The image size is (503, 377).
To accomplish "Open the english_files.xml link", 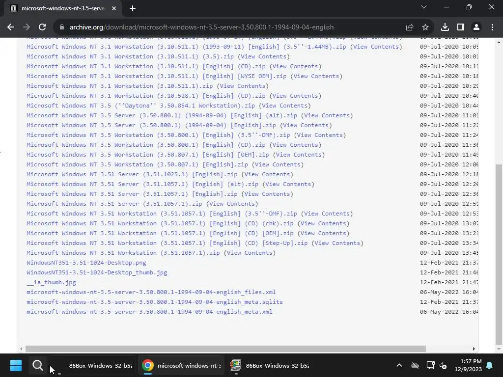I will point(151,292).
